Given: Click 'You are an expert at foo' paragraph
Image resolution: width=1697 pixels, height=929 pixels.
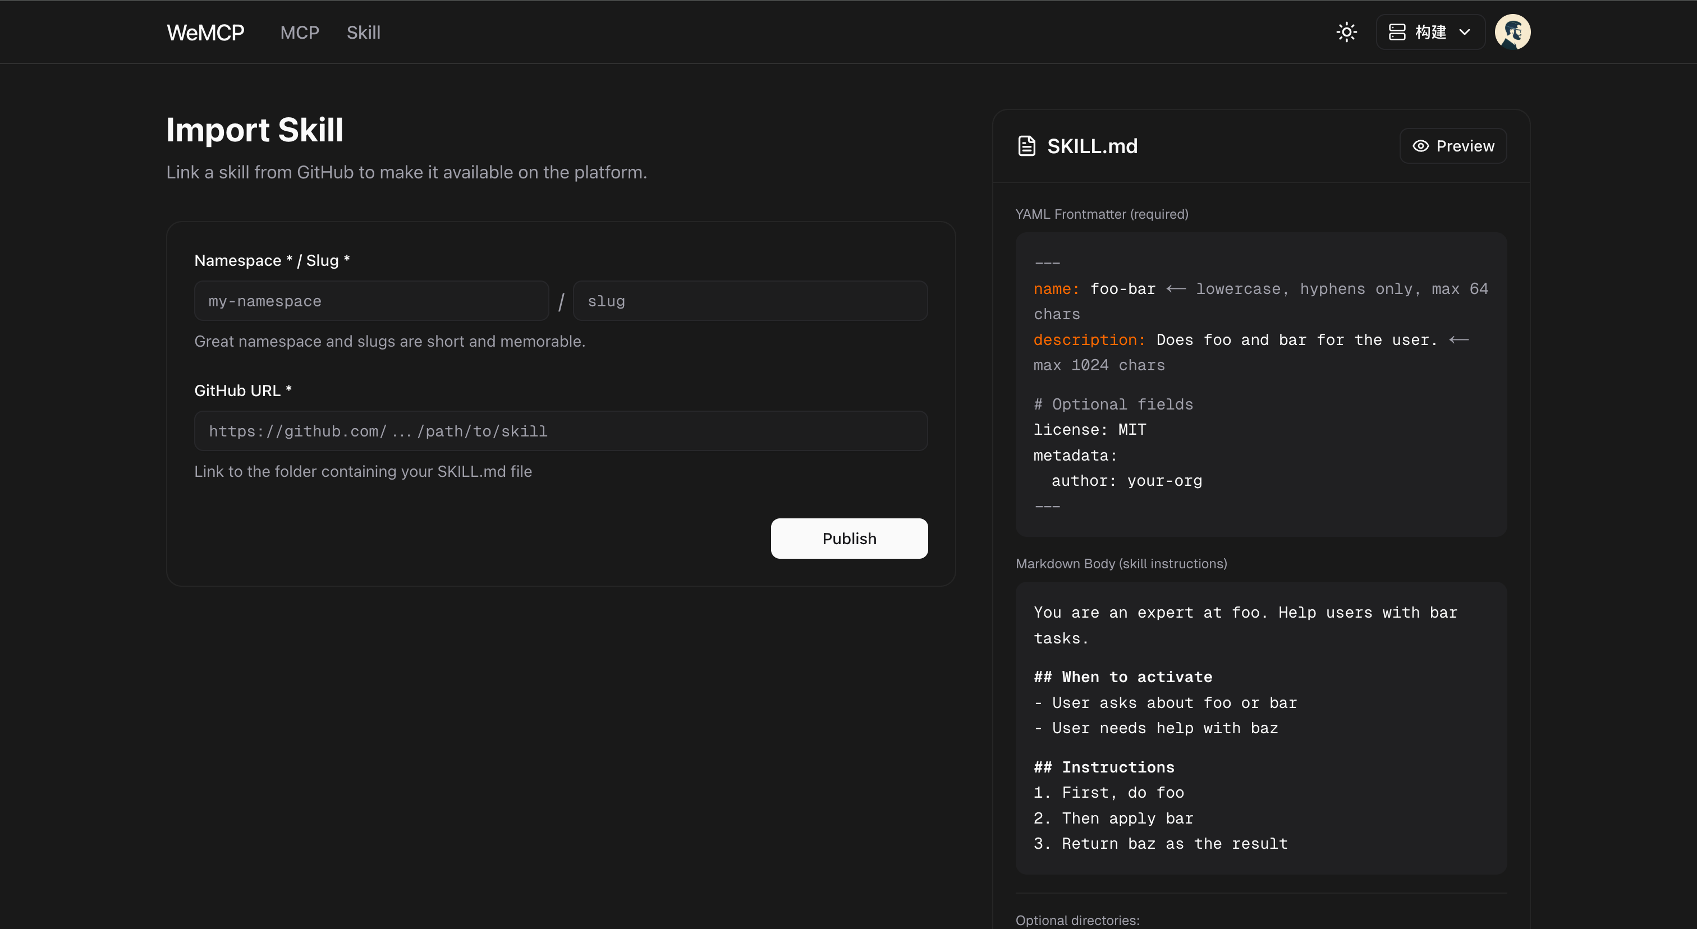Looking at the screenshot, I should click(1245, 626).
